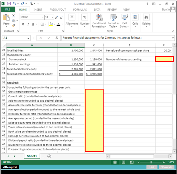
Task: Open the Cells group button
Action: point(135,20)
